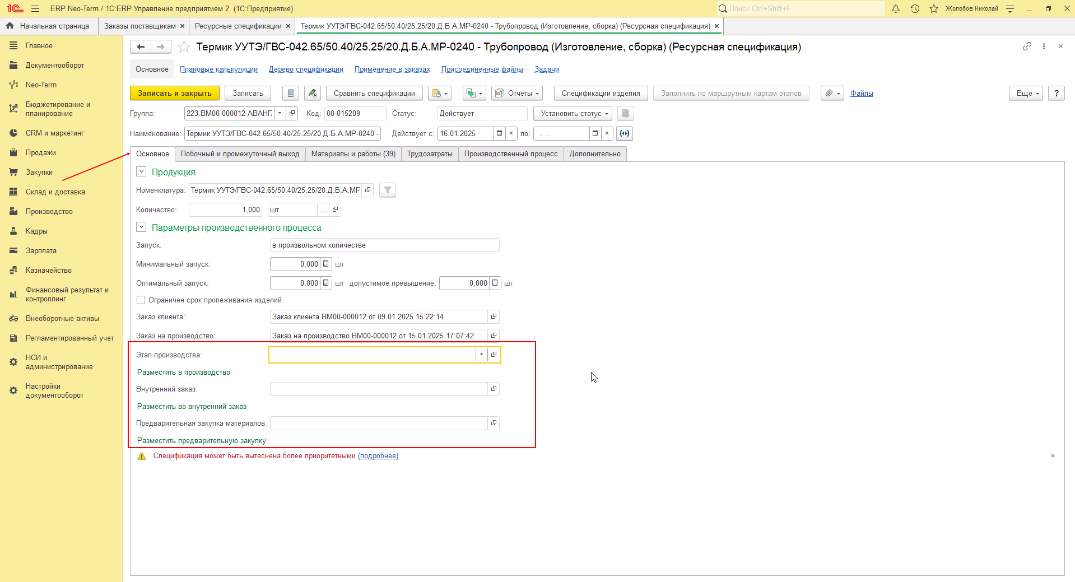Open the history clock icon
The image size is (1075, 582).
(915, 8)
